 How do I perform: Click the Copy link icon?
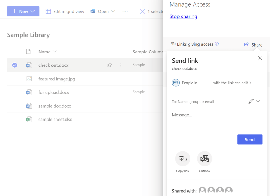pyautogui.click(x=182, y=158)
